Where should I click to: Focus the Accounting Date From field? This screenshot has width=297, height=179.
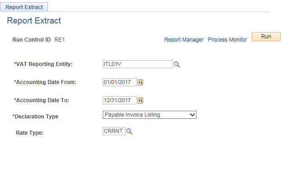120,82
